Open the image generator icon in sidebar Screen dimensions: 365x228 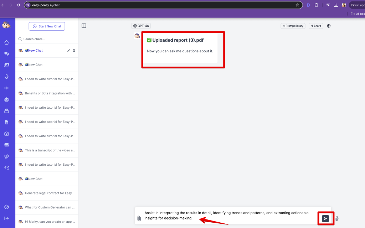click(x=6, y=65)
